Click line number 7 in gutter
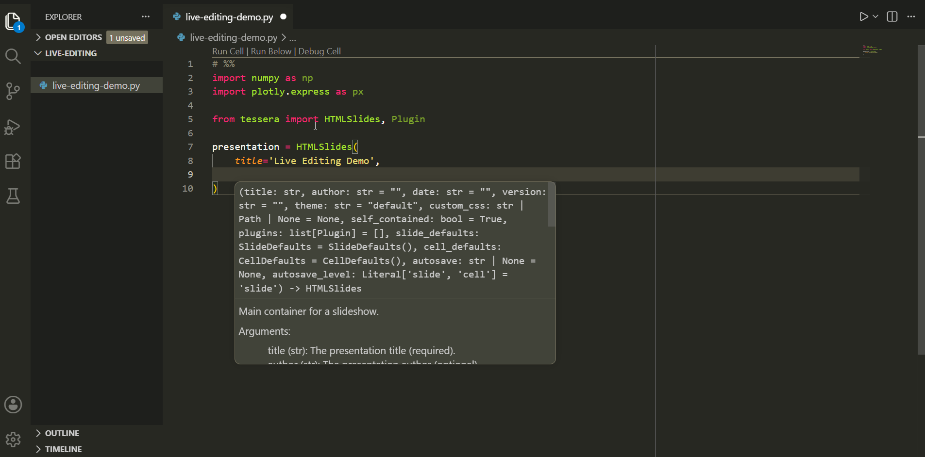This screenshot has height=457, width=925. pos(190,147)
